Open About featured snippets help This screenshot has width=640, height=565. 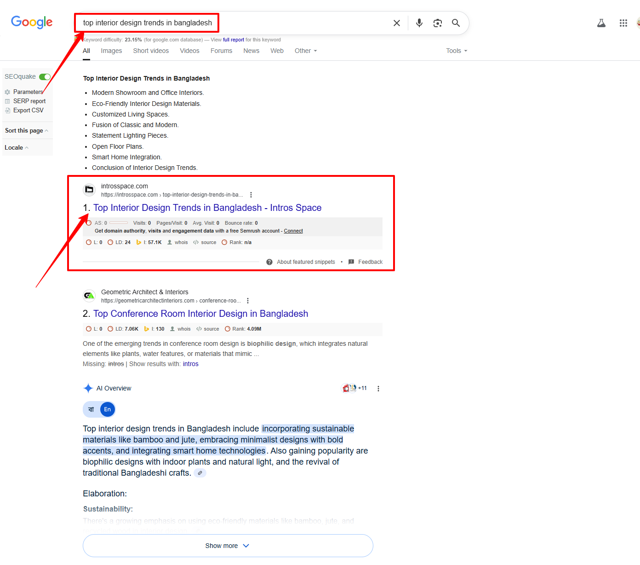pos(301,262)
